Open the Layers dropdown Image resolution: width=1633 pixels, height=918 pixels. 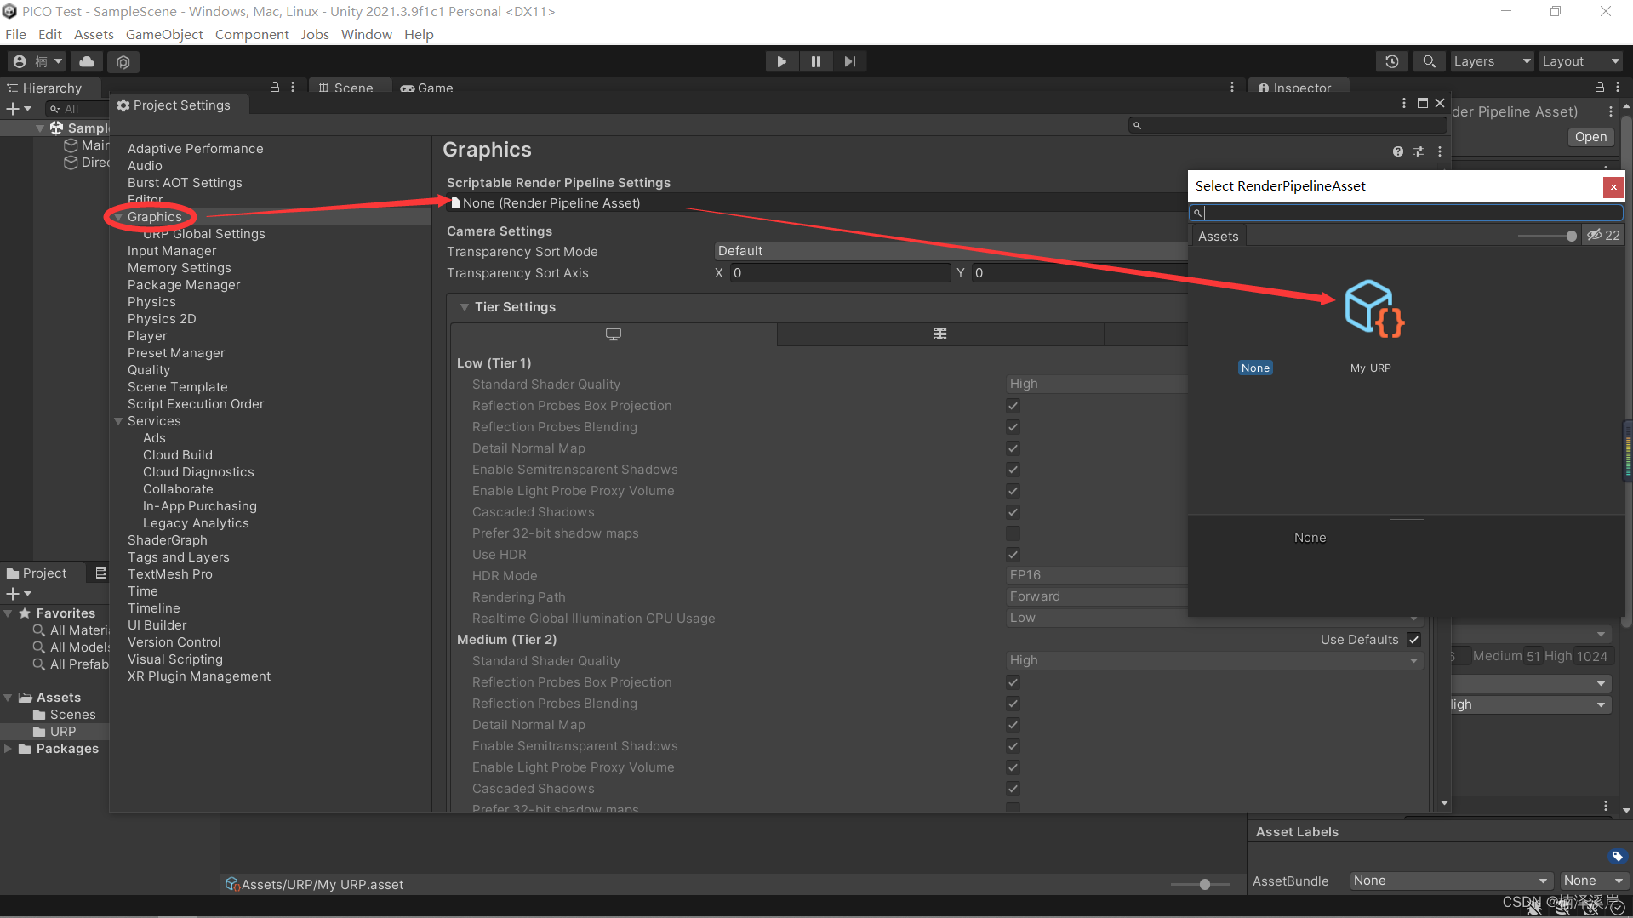click(x=1491, y=61)
